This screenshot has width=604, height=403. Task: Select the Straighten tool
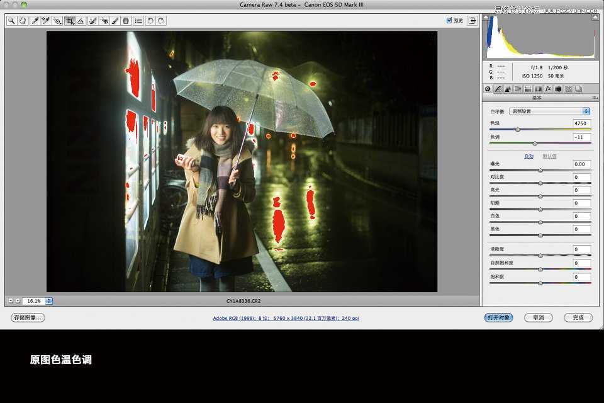79,20
